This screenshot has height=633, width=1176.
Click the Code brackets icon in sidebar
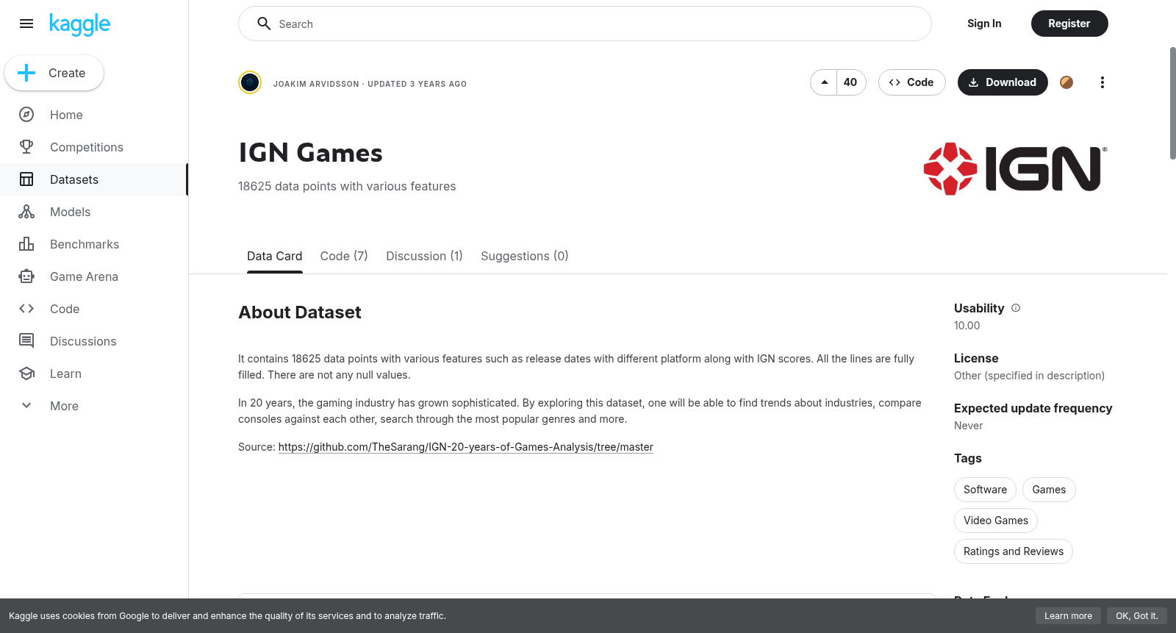point(26,309)
